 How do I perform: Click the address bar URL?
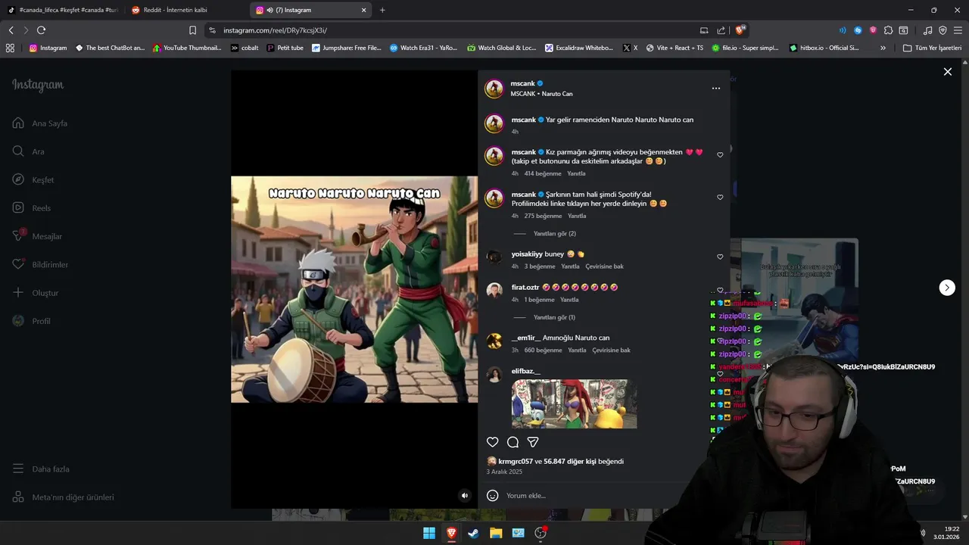pyautogui.click(x=275, y=30)
